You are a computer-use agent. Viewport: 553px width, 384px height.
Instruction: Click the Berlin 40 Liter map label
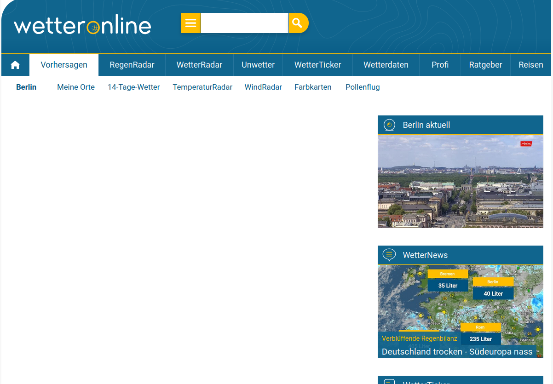coord(493,289)
